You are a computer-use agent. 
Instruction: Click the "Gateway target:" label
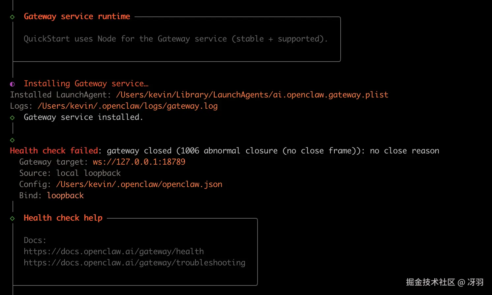54,162
